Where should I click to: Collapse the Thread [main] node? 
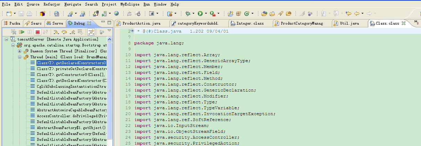point(20,57)
